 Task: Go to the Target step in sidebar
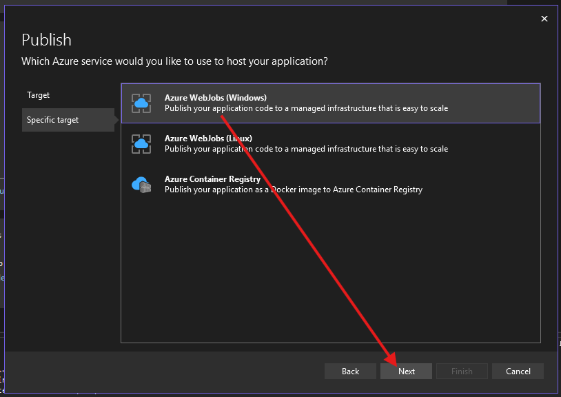[x=39, y=95]
